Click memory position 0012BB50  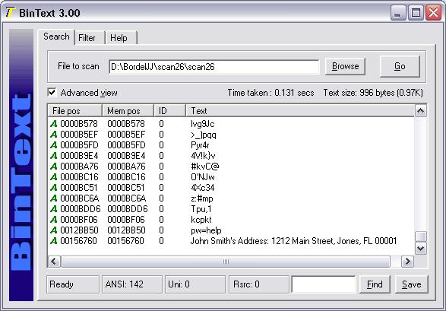126,230
